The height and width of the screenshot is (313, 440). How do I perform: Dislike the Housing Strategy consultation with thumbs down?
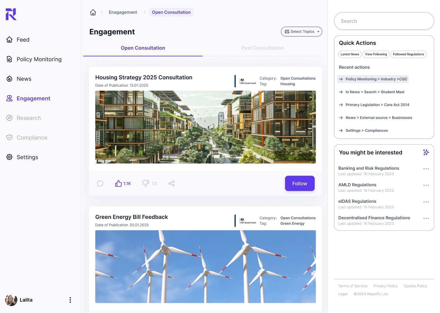pyautogui.click(x=146, y=183)
